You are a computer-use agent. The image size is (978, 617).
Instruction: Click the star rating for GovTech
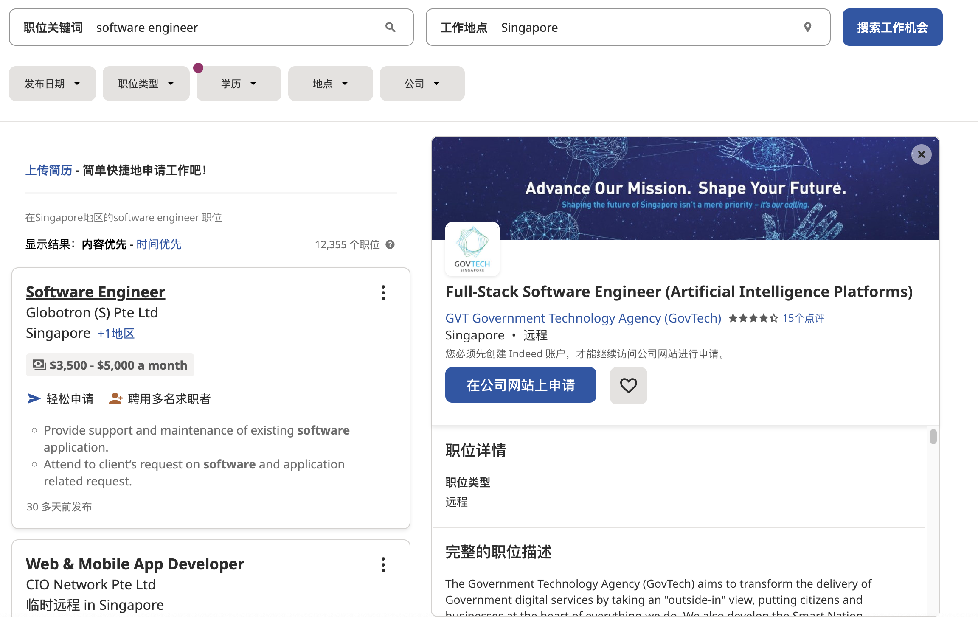[753, 318]
